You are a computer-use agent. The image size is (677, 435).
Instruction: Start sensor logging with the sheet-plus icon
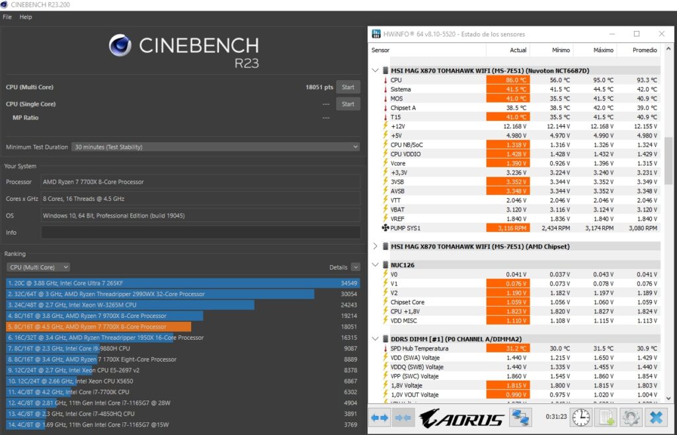606,418
